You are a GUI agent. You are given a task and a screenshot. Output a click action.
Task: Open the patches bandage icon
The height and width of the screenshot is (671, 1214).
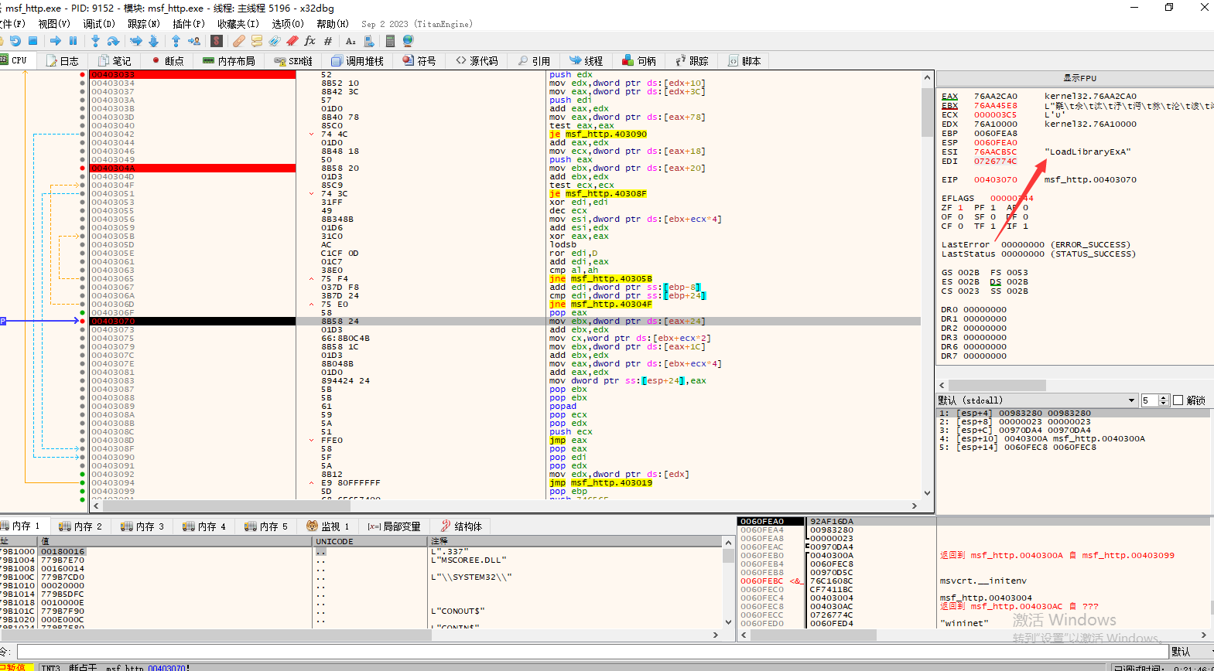[239, 41]
